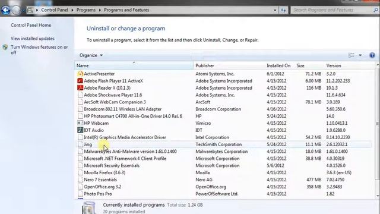This screenshot has height=214, width=380.
Task: Sort by the Size column header
Action: coord(309,65)
